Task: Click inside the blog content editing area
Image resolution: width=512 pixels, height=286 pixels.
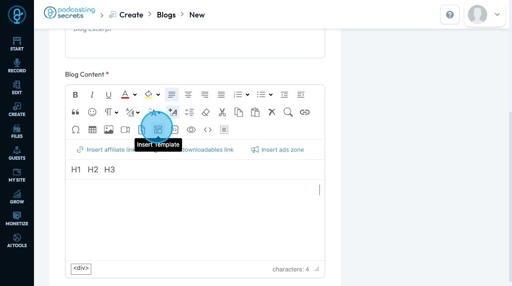Action: [x=195, y=219]
